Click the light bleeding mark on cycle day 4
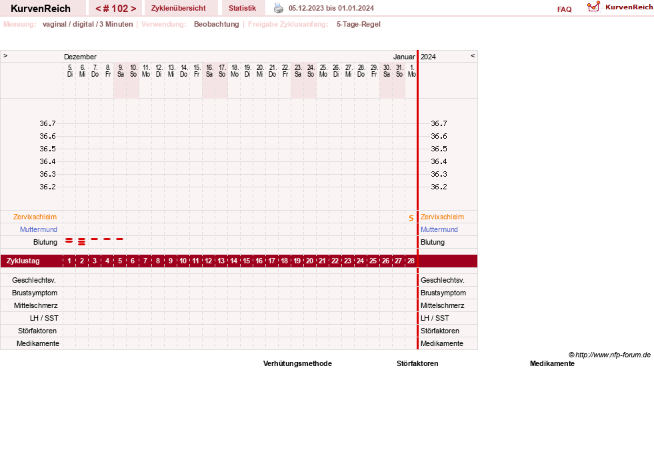This screenshot has width=654, height=456. (107, 239)
